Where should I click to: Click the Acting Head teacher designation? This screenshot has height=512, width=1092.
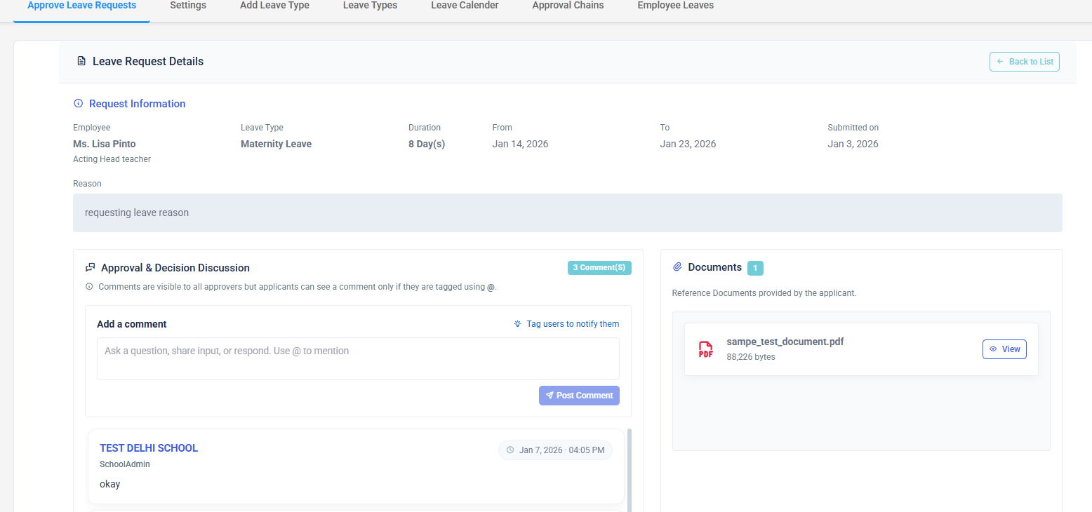tap(112, 159)
